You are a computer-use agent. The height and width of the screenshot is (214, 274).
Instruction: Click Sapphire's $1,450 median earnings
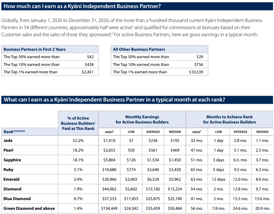pyautogui.click(x=175, y=160)
